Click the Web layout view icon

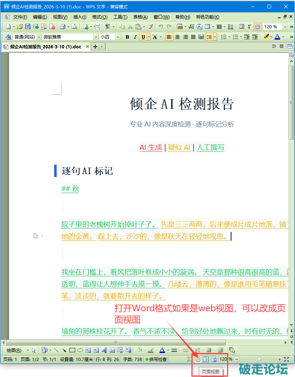[x=214, y=359]
